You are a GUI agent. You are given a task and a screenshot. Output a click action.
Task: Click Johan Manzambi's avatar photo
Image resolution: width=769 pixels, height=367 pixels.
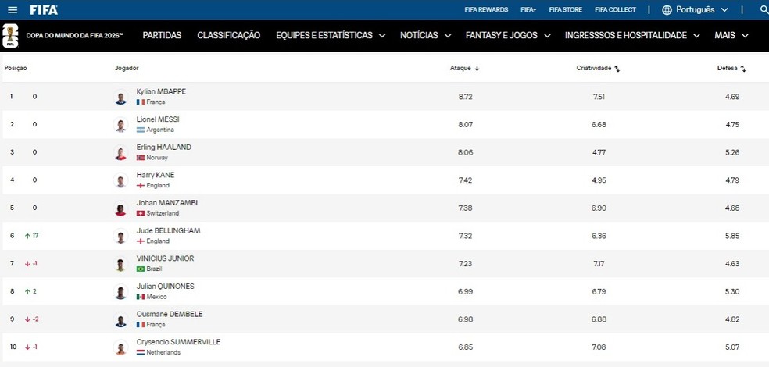coord(120,208)
